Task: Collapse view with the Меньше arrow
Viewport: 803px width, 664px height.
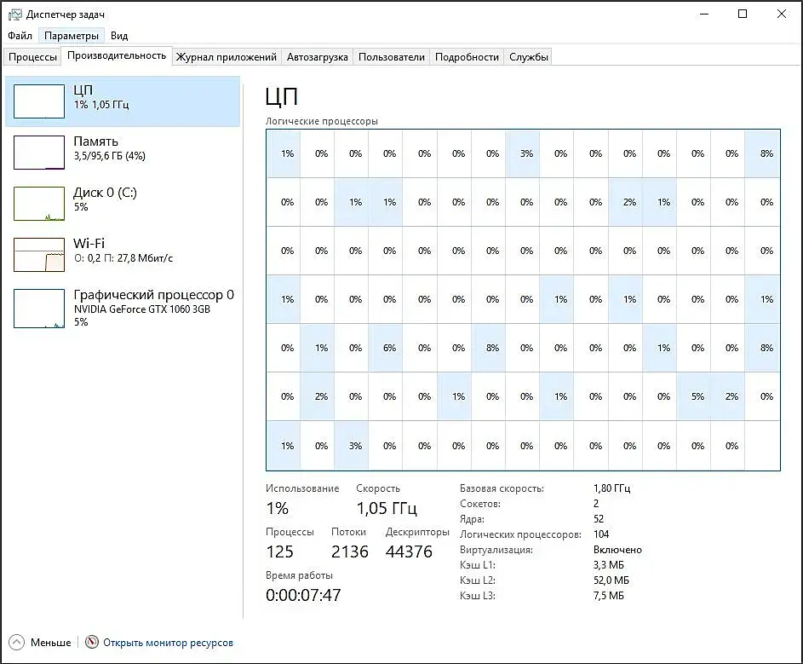Action: click(x=17, y=643)
